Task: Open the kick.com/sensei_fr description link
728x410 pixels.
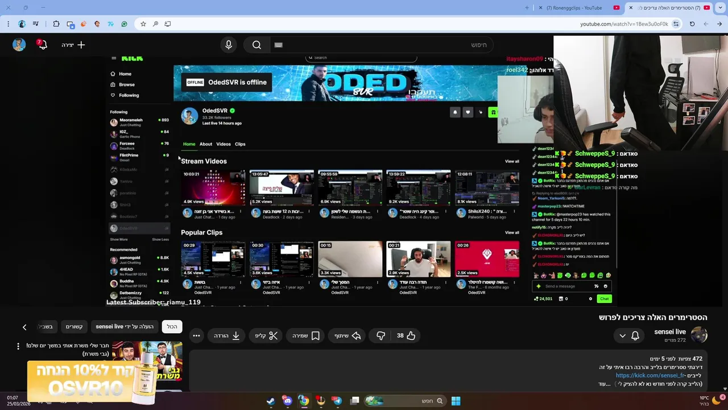Action: pos(650,376)
